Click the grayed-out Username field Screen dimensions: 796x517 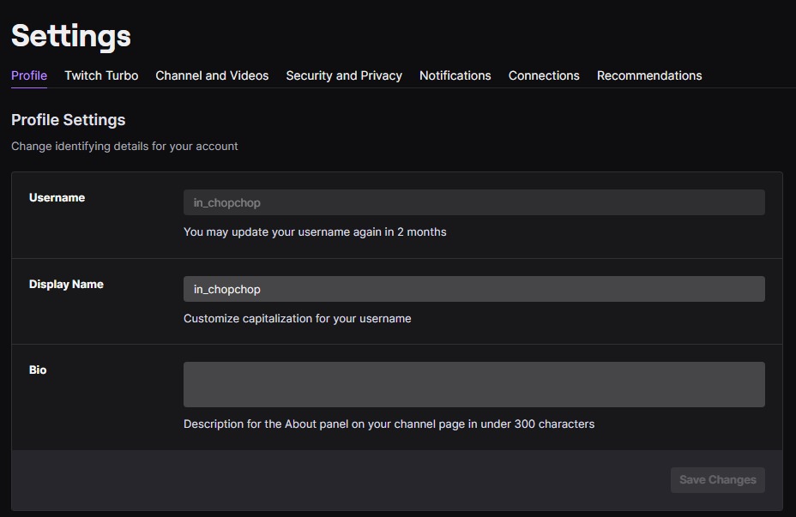point(473,201)
